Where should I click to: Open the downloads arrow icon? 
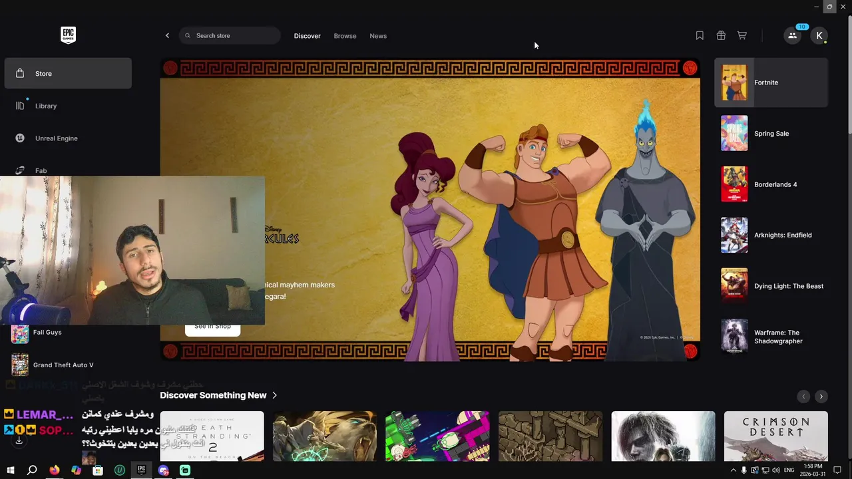19,440
